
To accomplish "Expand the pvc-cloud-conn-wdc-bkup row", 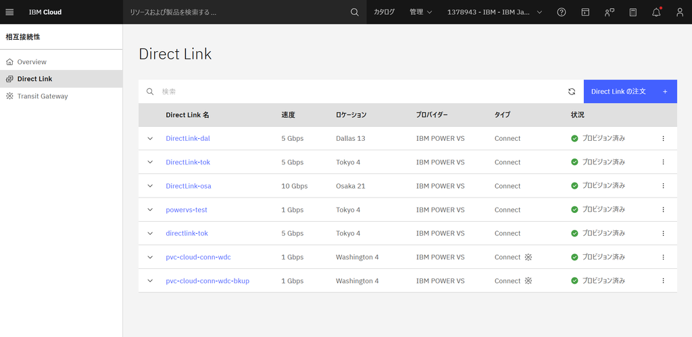I will [150, 280].
